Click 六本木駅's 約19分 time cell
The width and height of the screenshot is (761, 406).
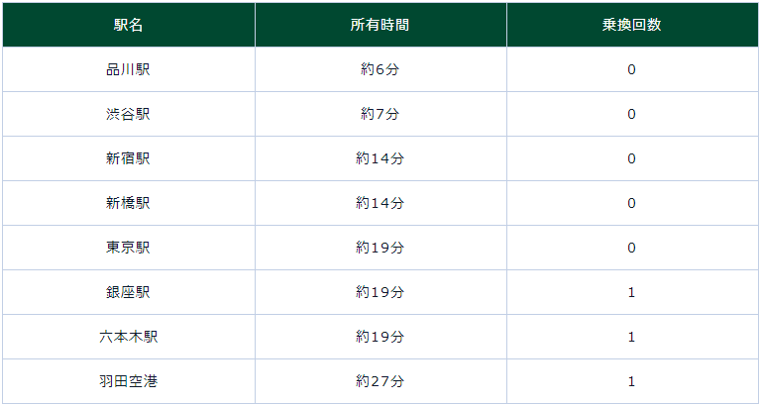point(380,337)
